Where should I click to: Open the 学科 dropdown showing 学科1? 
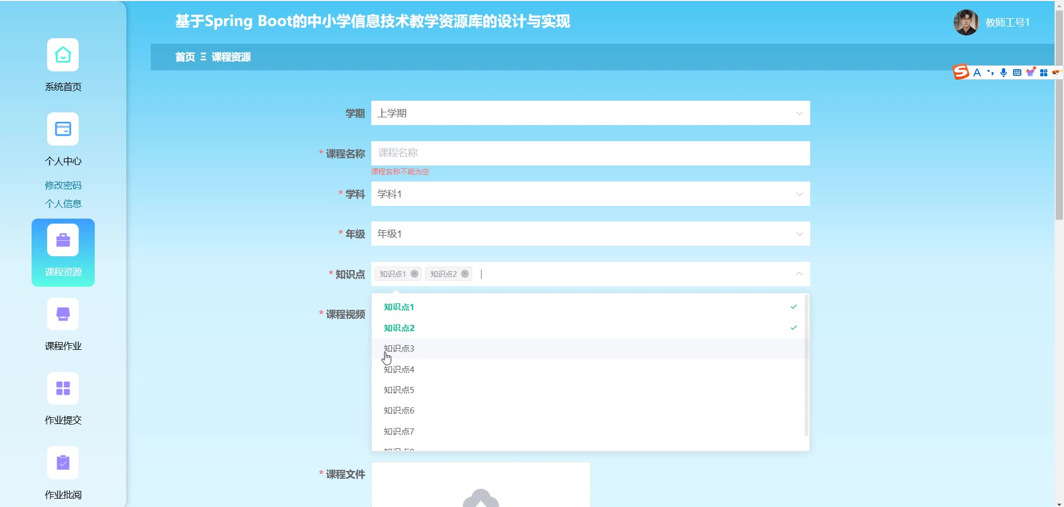click(591, 194)
